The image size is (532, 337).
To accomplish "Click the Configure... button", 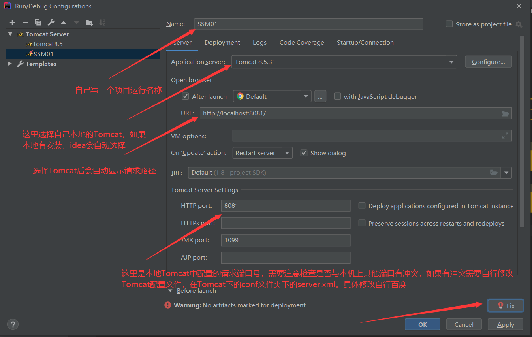I will point(488,62).
